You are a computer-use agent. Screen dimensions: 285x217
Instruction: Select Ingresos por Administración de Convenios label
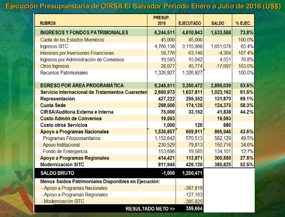coord(82,60)
